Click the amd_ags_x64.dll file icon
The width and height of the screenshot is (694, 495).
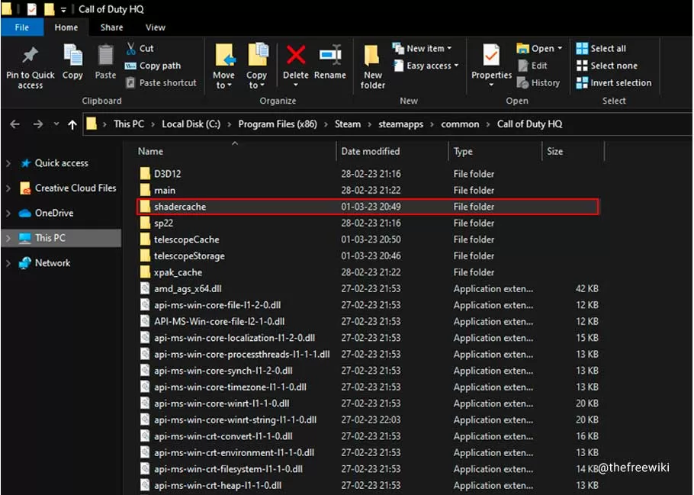coord(145,288)
